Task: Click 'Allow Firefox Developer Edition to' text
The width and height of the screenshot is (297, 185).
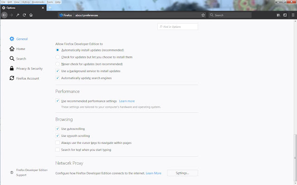Action: point(79,44)
